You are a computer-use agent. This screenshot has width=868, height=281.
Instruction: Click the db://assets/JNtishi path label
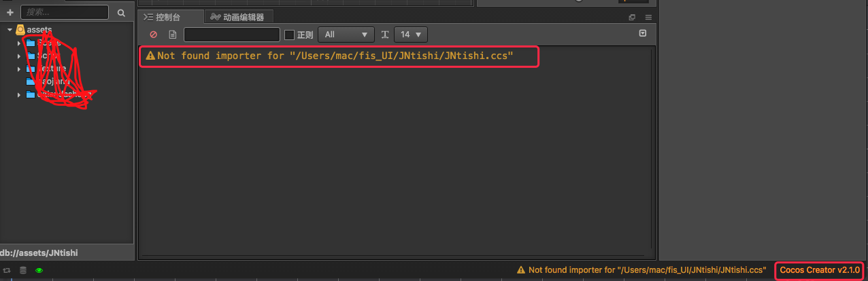pos(39,252)
